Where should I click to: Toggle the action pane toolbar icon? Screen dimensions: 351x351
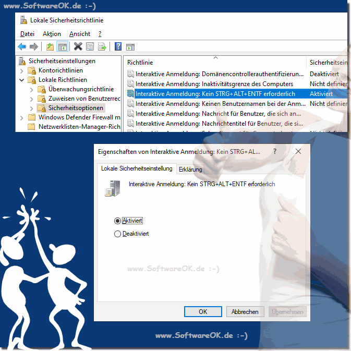[130, 47]
